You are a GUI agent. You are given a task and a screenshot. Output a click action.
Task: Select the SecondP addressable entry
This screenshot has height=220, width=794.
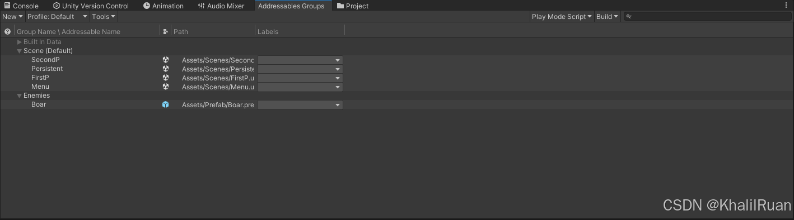point(45,60)
